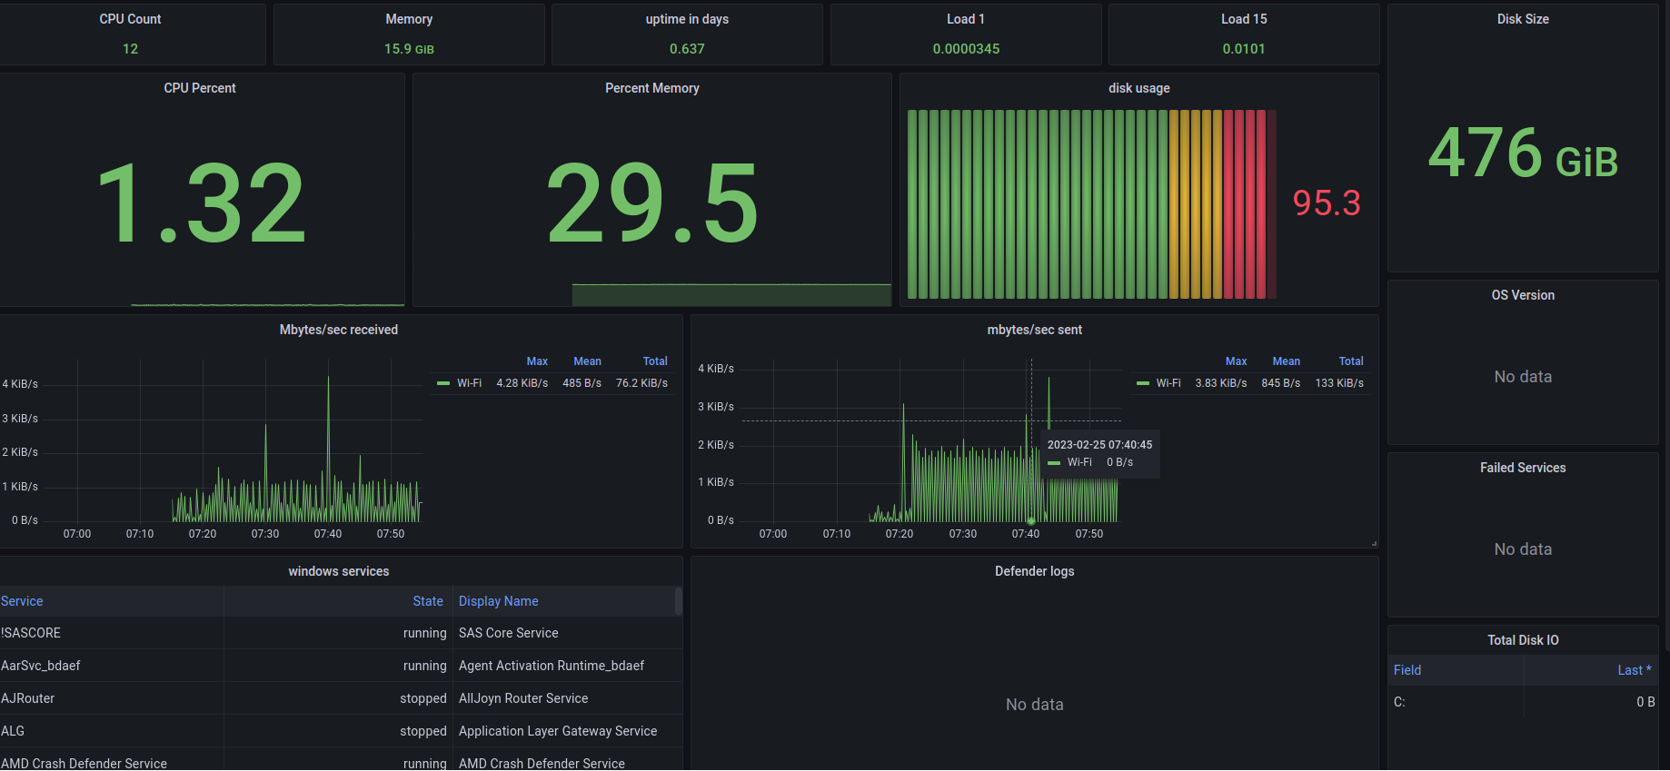The image size is (1670, 771).
Task: Select the SAS Core Service display name
Action: pyautogui.click(x=509, y=633)
